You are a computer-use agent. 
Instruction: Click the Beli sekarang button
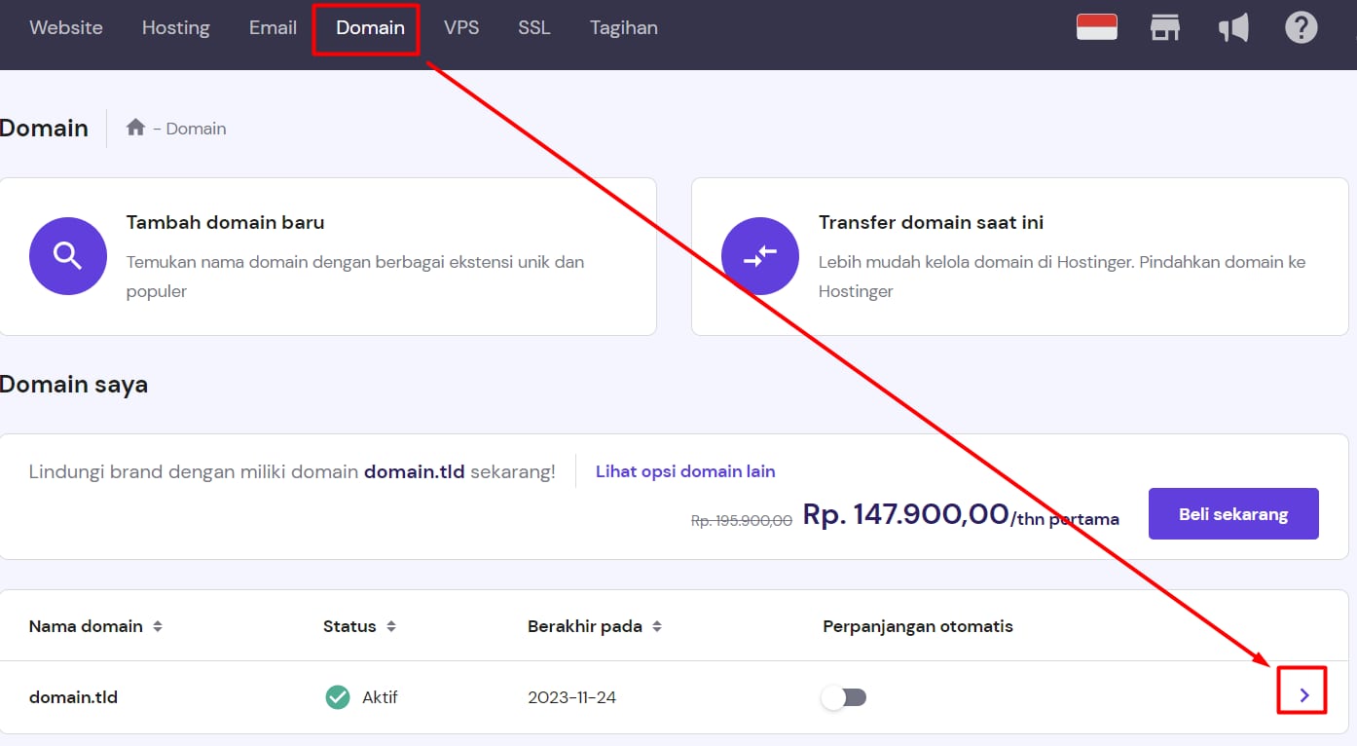(x=1232, y=514)
